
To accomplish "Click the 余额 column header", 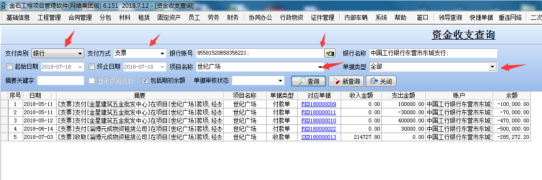I will pyautogui.click(x=512, y=96).
